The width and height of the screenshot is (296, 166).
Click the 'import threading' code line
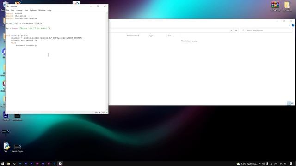point(16,16)
